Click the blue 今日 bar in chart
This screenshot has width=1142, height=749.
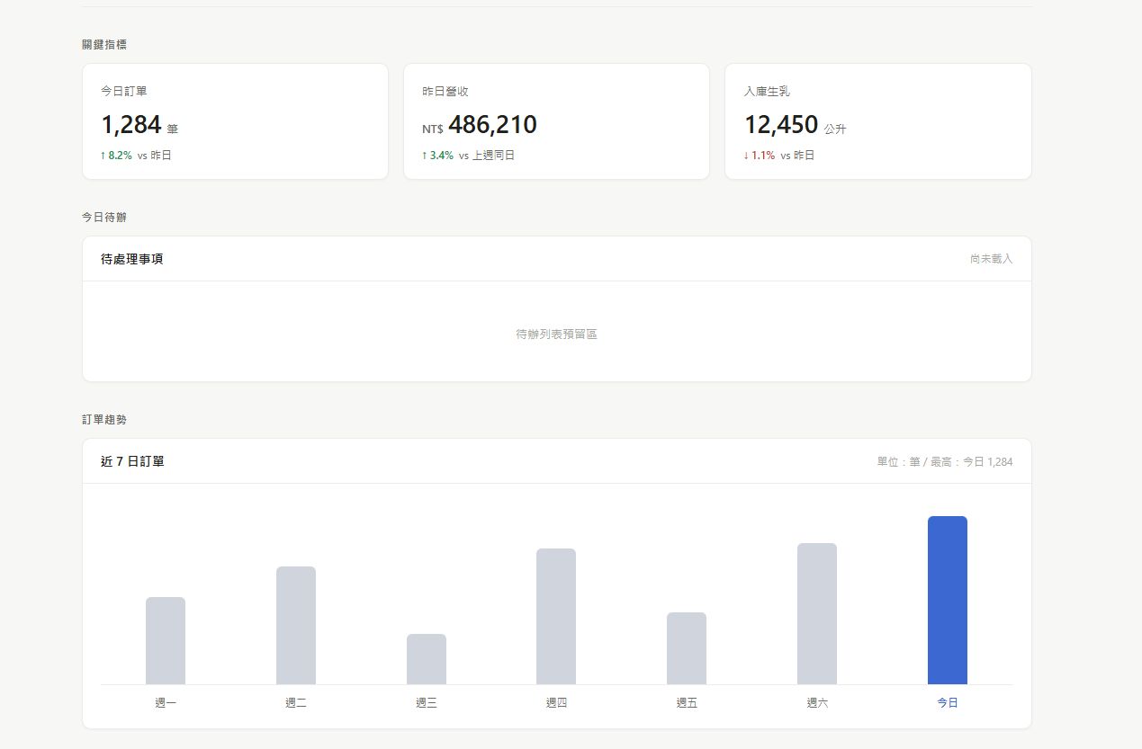coord(947,600)
